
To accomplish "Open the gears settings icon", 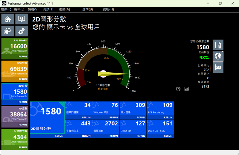I will click(x=22, y=31).
